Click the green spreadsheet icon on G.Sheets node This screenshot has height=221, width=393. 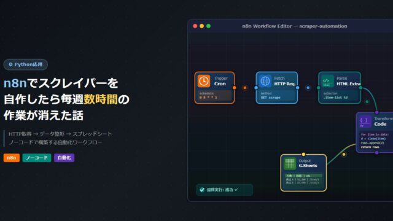pos(290,163)
